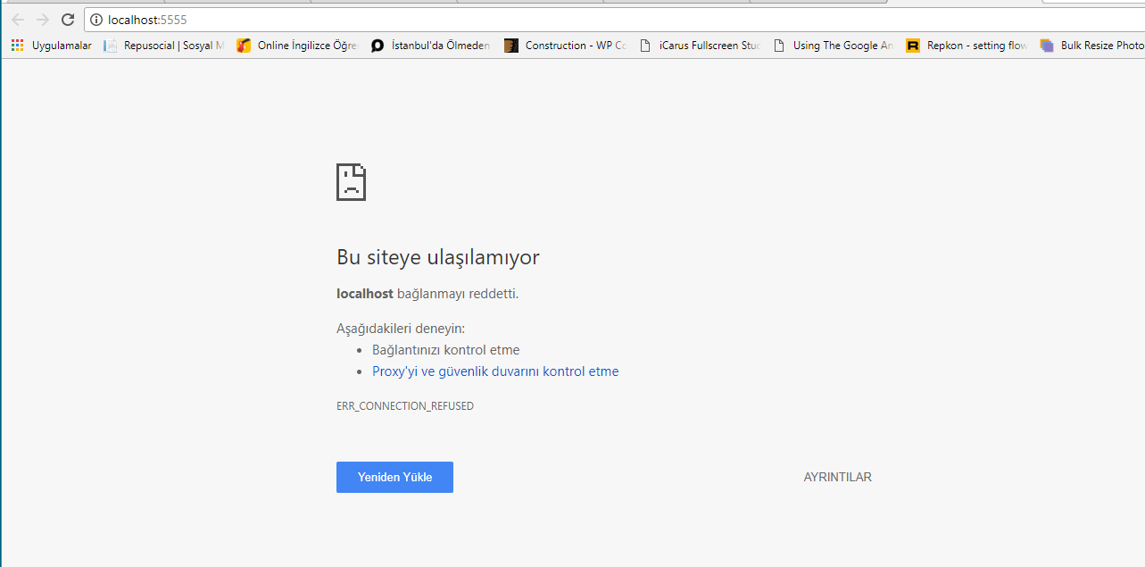Open the iCarus Fullscreen Stud bookmark
Viewport: 1145px width, 567px height.
700,46
